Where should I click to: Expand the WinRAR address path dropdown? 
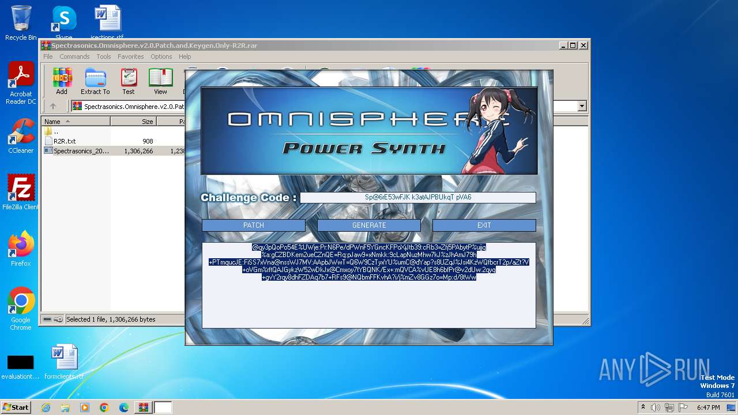click(x=582, y=106)
